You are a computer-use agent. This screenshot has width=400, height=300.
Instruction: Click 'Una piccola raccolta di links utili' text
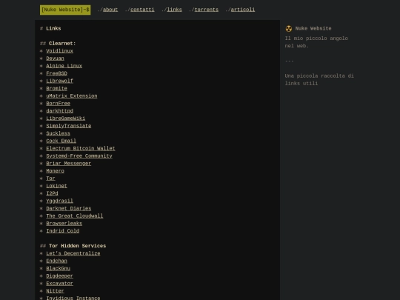click(x=319, y=79)
